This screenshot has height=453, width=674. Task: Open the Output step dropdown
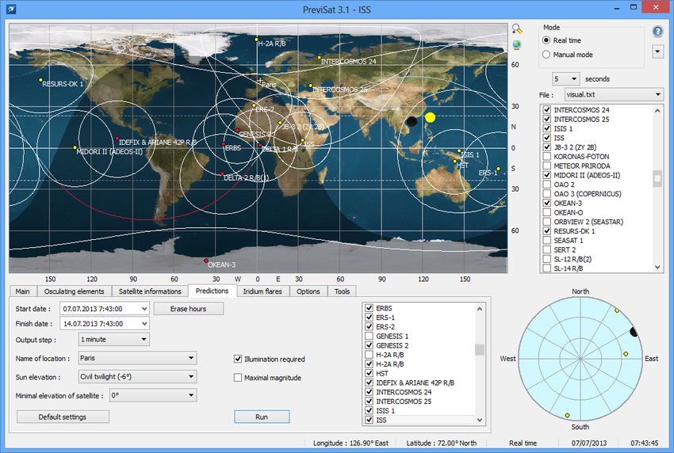pyautogui.click(x=113, y=340)
